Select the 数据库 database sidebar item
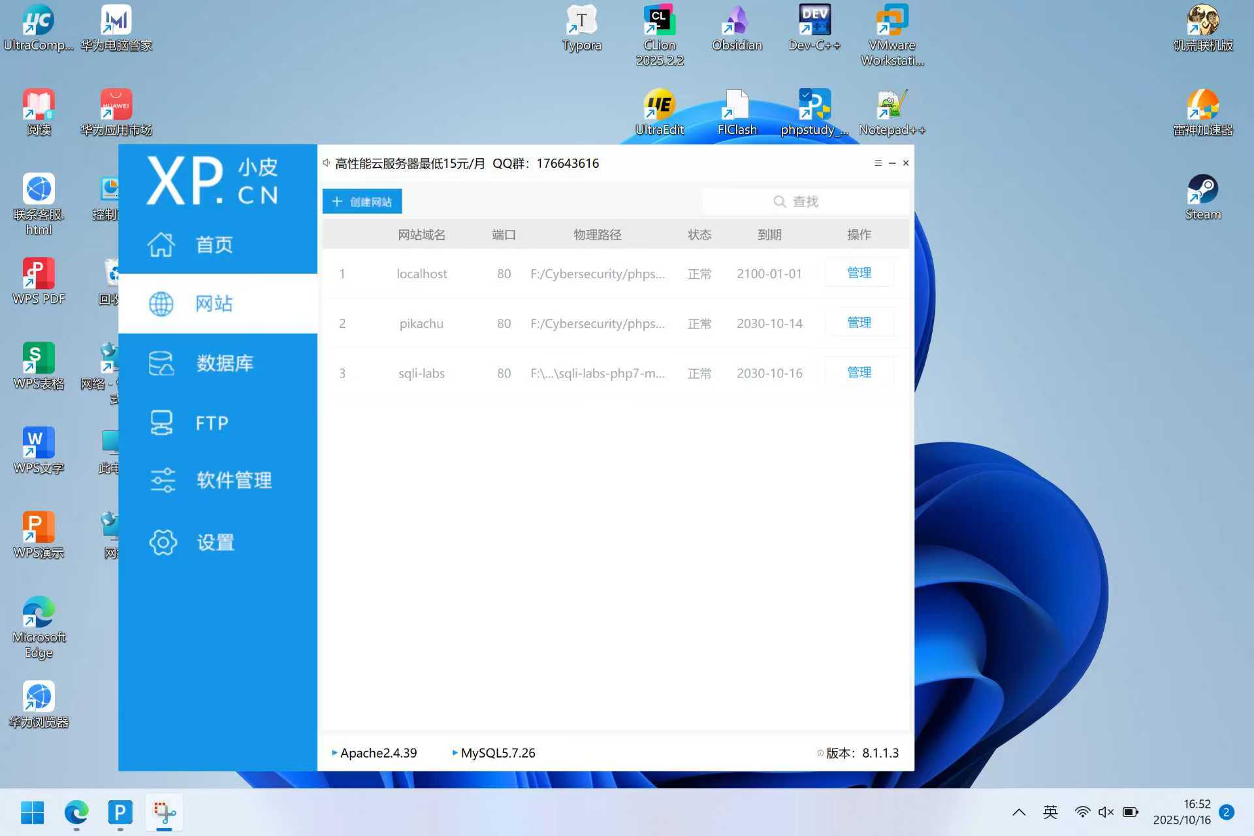This screenshot has width=1254, height=836. tap(223, 363)
